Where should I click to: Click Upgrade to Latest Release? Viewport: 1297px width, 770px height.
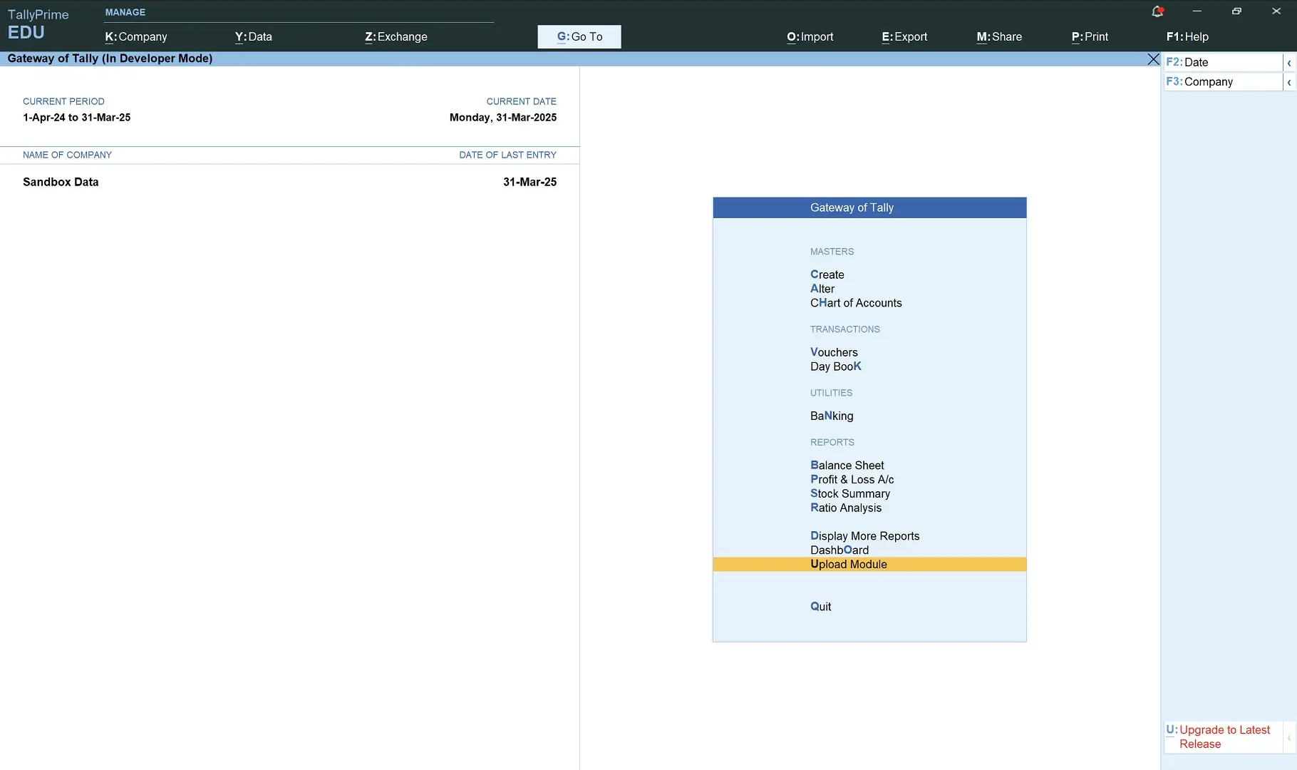coord(1224,737)
